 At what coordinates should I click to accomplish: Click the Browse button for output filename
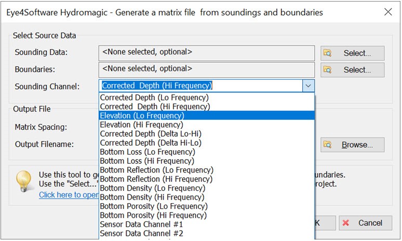352,145
